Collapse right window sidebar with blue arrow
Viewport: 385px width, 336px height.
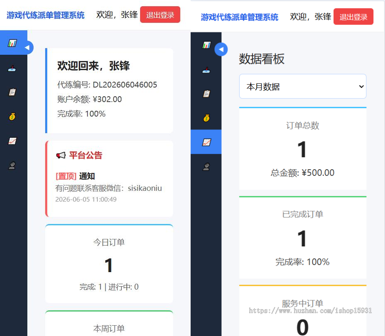pyautogui.click(x=221, y=49)
